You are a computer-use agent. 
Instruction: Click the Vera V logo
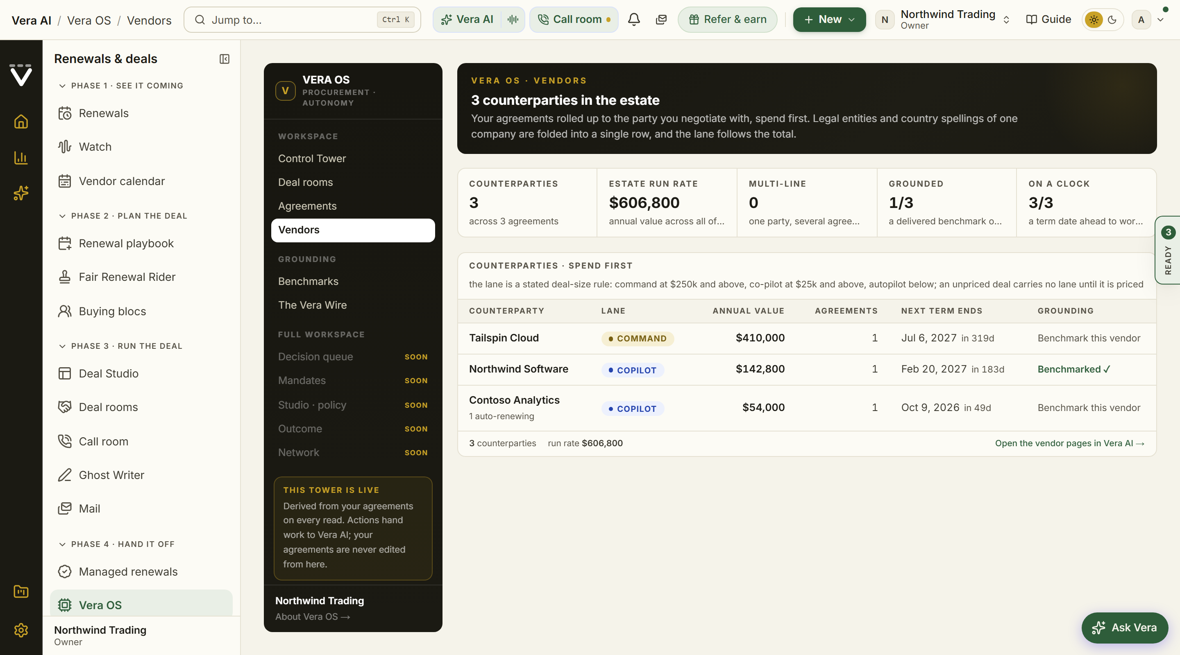click(21, 75)
